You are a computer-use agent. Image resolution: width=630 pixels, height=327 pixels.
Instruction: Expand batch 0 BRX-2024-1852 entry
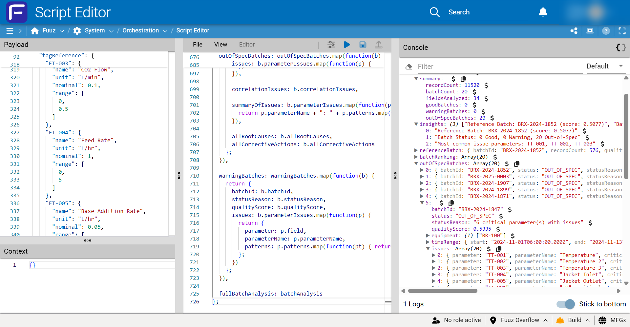coord(422,170)
